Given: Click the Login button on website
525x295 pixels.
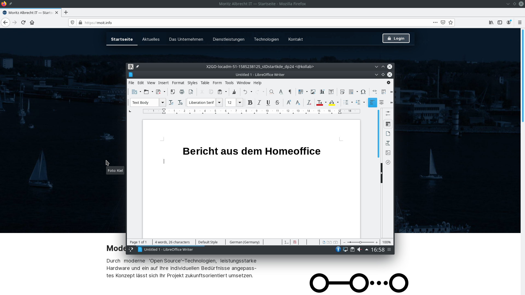Looking at the screenshot, I should [x=396, y=39].
